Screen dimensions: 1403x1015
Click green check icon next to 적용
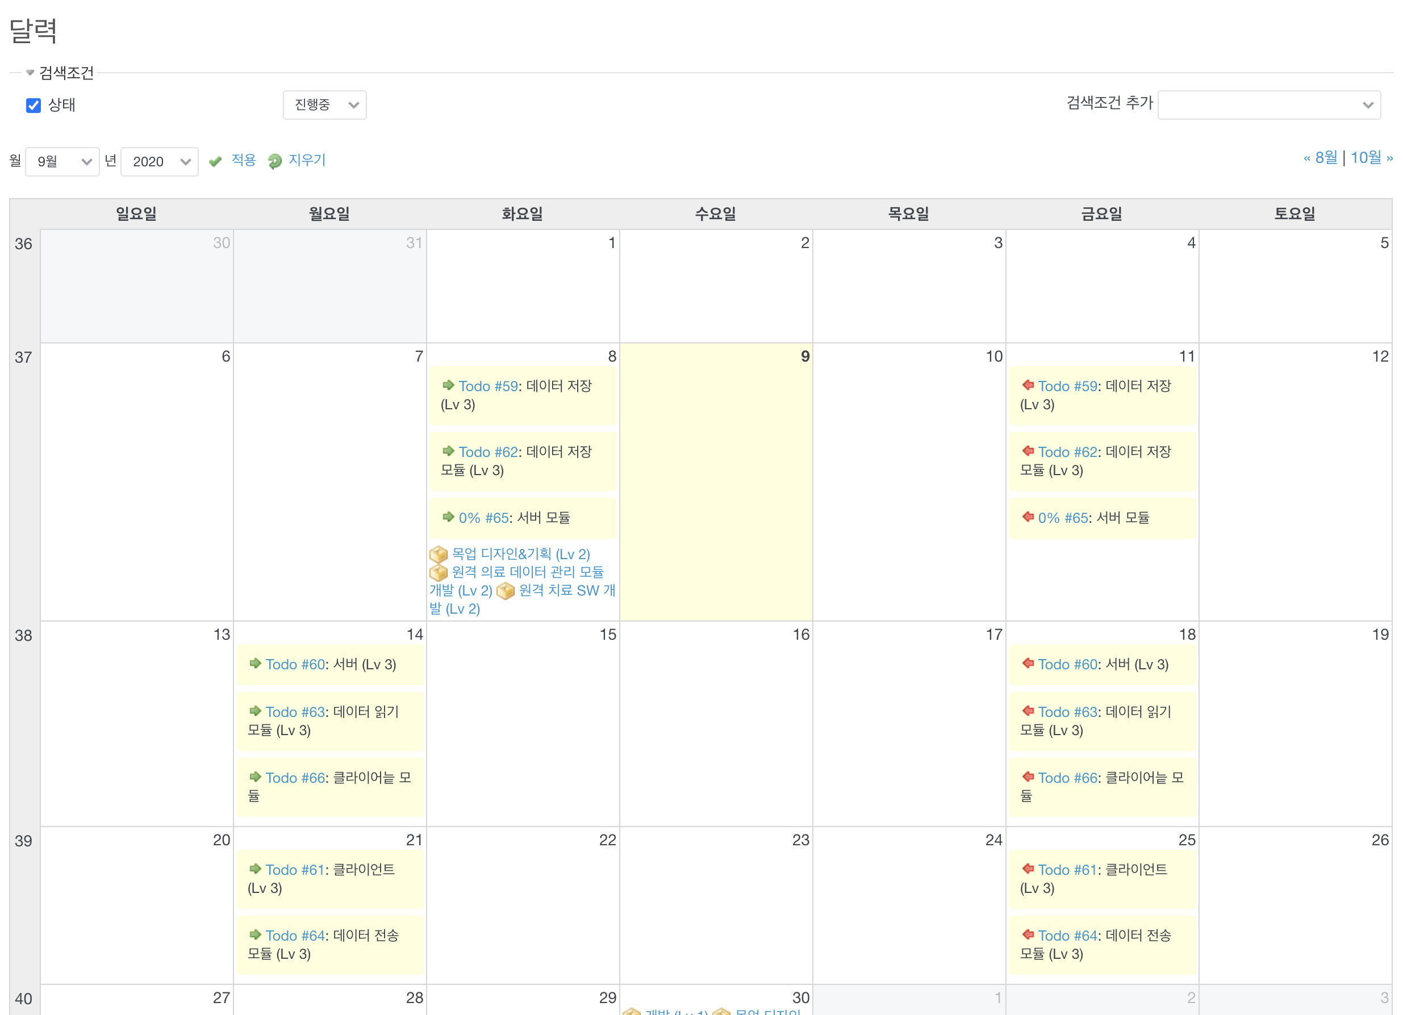click(x=215, y=161)
